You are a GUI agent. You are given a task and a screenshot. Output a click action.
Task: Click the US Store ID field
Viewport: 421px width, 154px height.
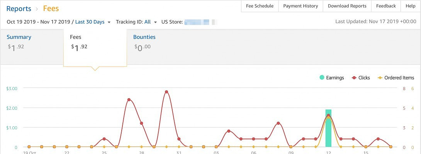pos(200,22)
